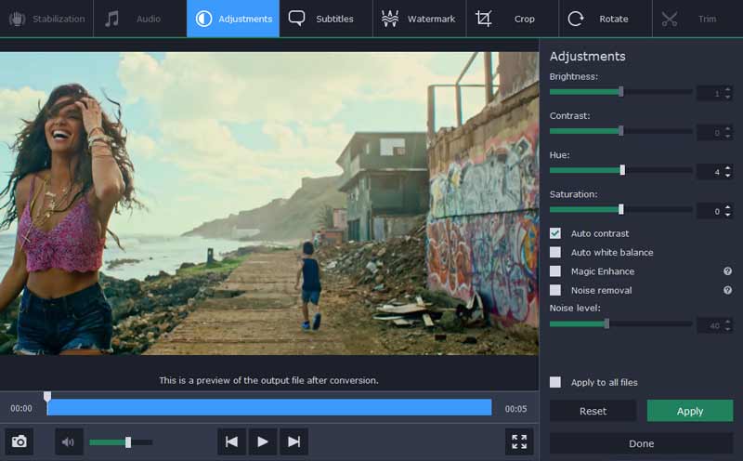The width and height of the screenshot is (743, 461).
Task: Click the Noise level slider handle
Action: (x=606, y=324)
